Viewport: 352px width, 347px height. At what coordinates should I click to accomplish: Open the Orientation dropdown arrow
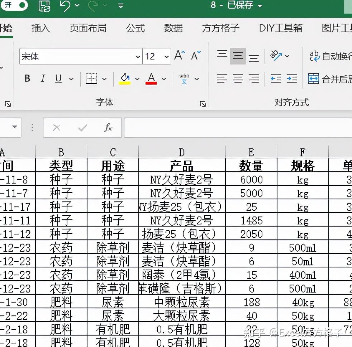[x=287, y=56]
